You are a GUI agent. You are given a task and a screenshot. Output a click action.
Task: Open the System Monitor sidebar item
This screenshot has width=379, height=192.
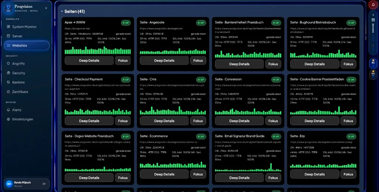[x=27, y=27]
